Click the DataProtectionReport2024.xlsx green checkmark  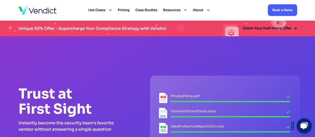pos(288,127)
